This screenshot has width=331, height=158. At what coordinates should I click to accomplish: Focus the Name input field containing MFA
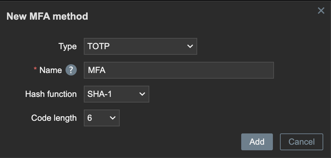tap(179, 70)
